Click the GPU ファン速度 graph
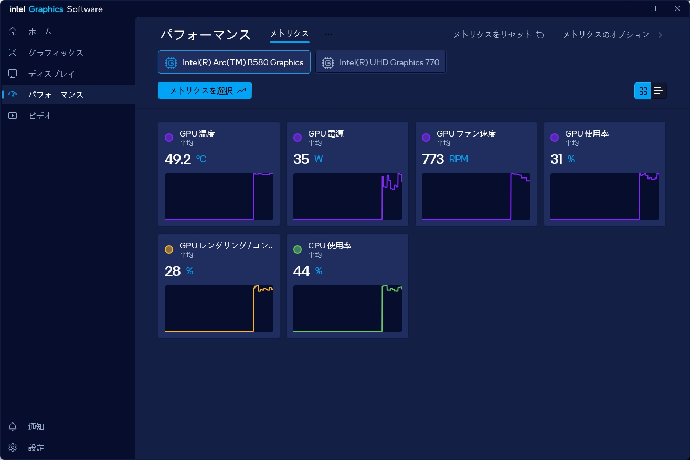 pyautogui.click(x=476, y=196)
